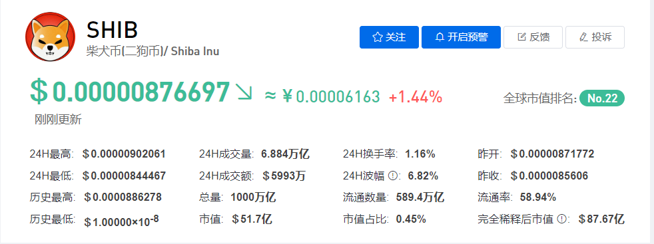Click 昨收 value $0.000085606

(549, 176)
